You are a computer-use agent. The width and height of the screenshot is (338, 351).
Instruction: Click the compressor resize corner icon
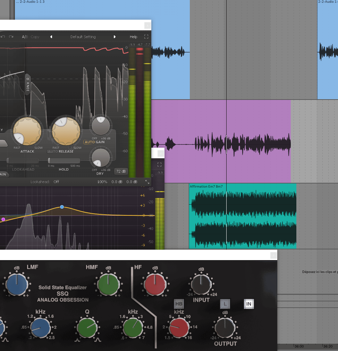[x=147, y=182]
